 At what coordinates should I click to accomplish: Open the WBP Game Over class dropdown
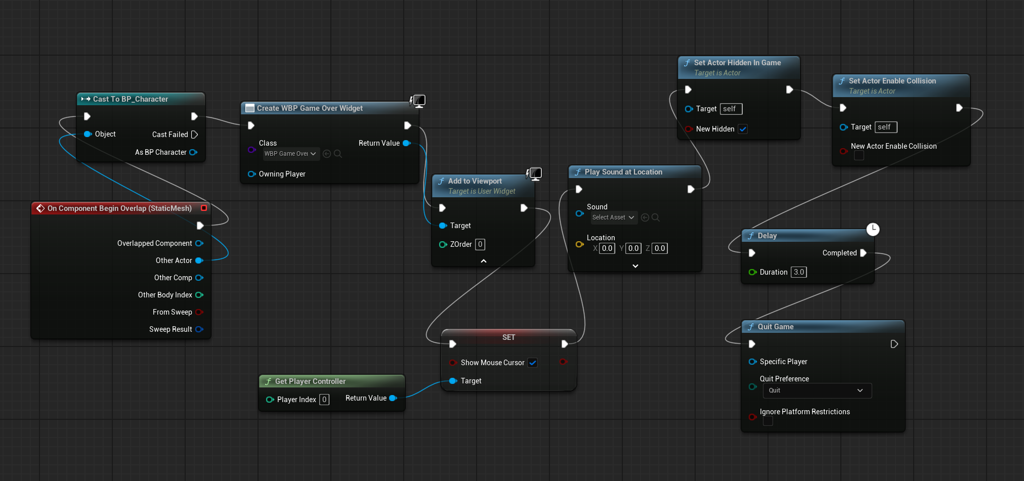[291, 154]
